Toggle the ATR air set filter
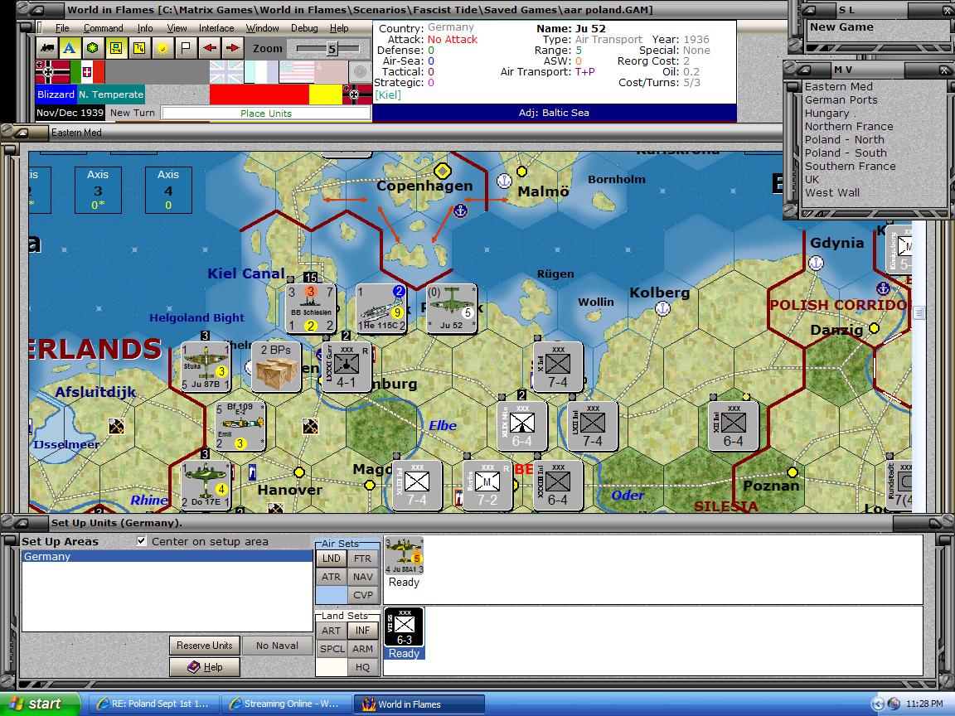 pyautogui.click(x=332, y=577)
